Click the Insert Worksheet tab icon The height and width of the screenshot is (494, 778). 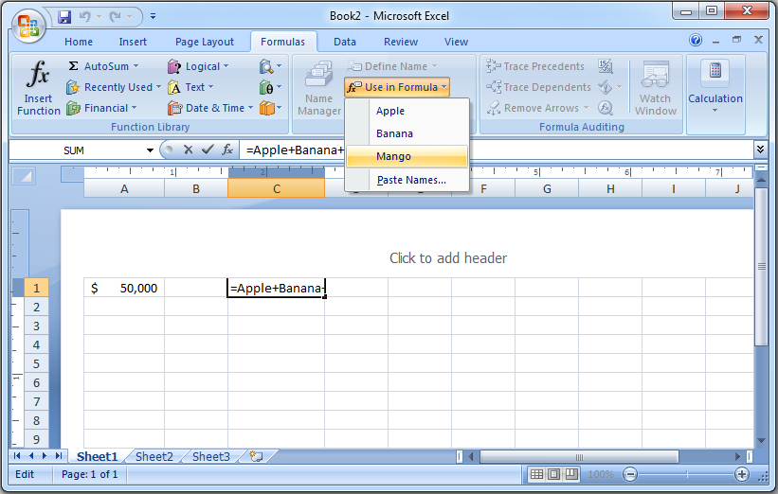click(256, 456)
